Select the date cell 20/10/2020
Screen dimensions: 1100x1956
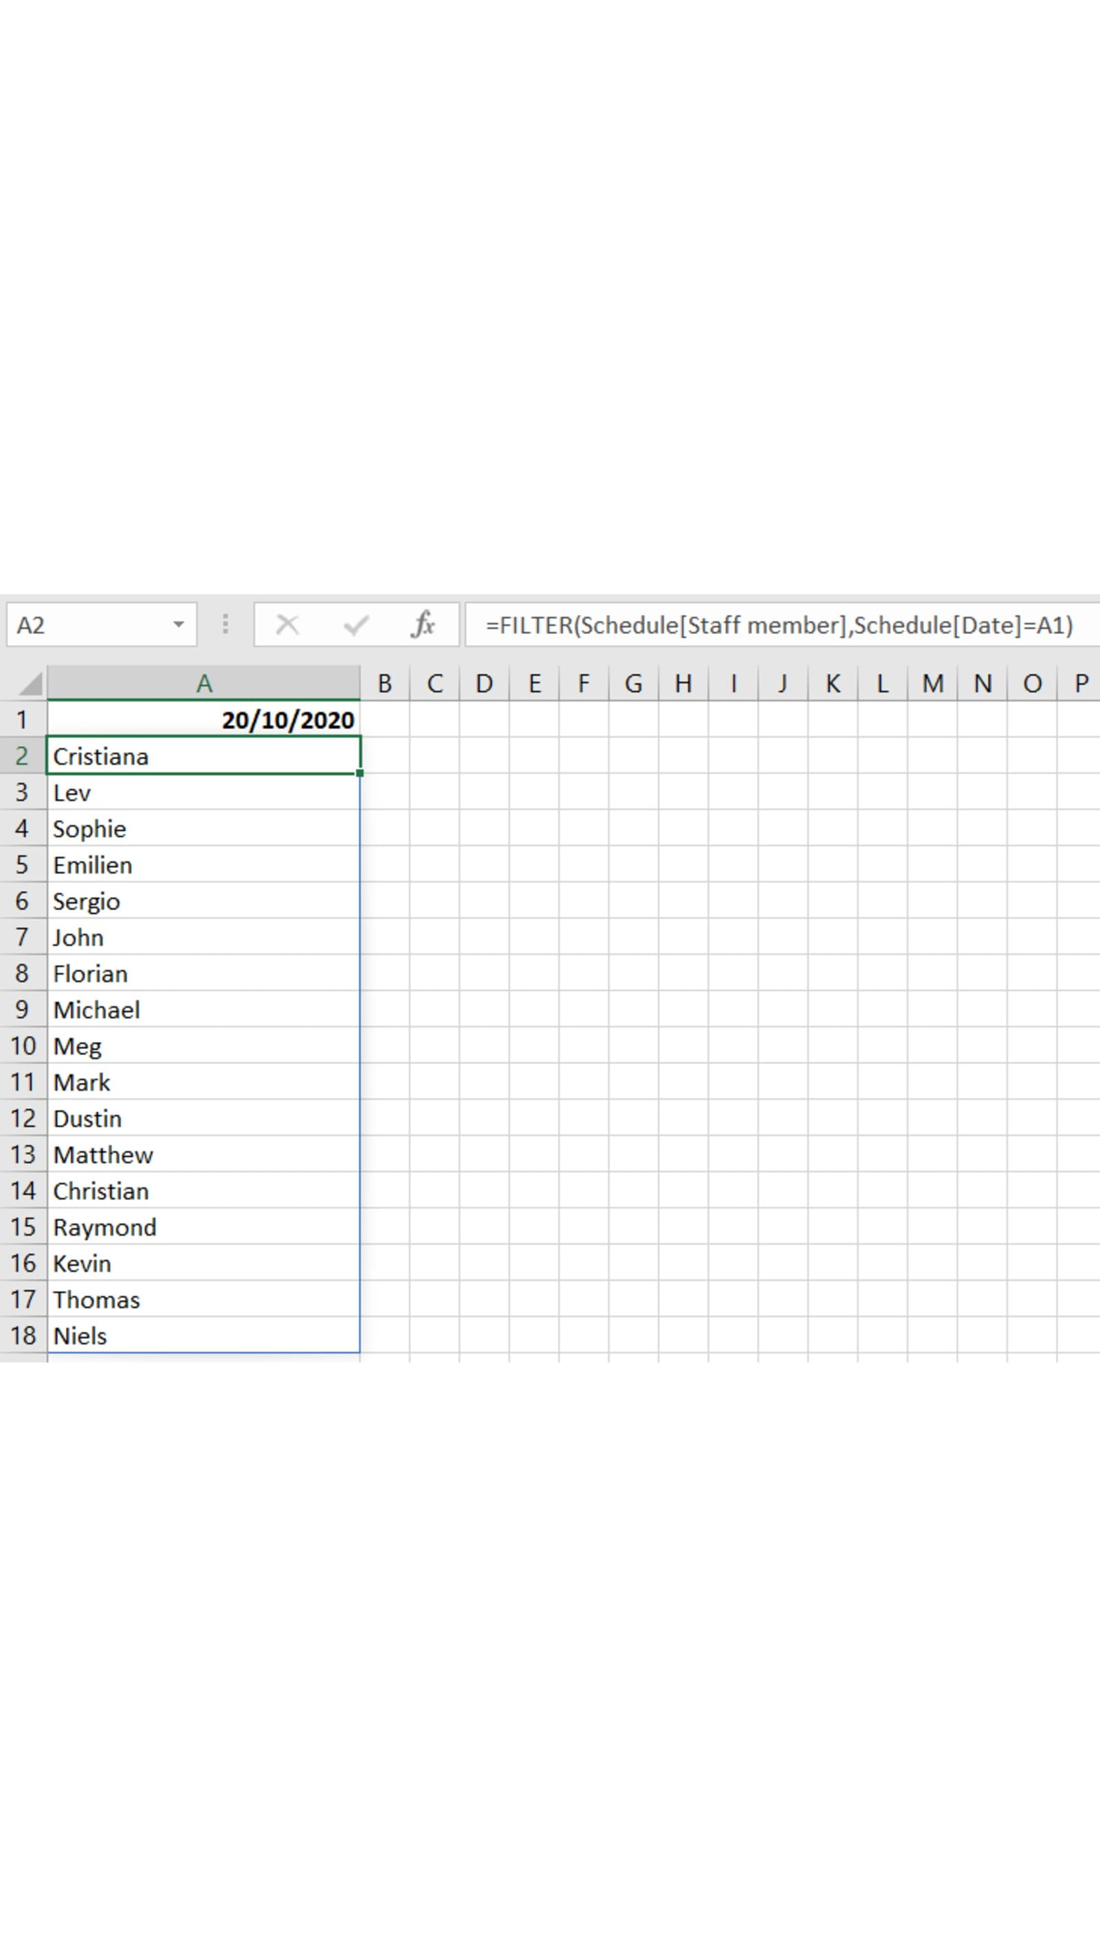pyautogui.click(x=203, y=720)
